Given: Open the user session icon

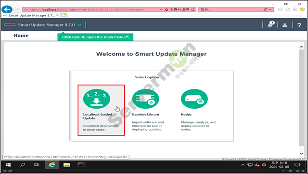Looking at the screenshot, I should (285, 25).
